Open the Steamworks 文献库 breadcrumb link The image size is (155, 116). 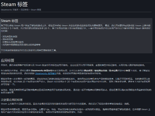10,10
